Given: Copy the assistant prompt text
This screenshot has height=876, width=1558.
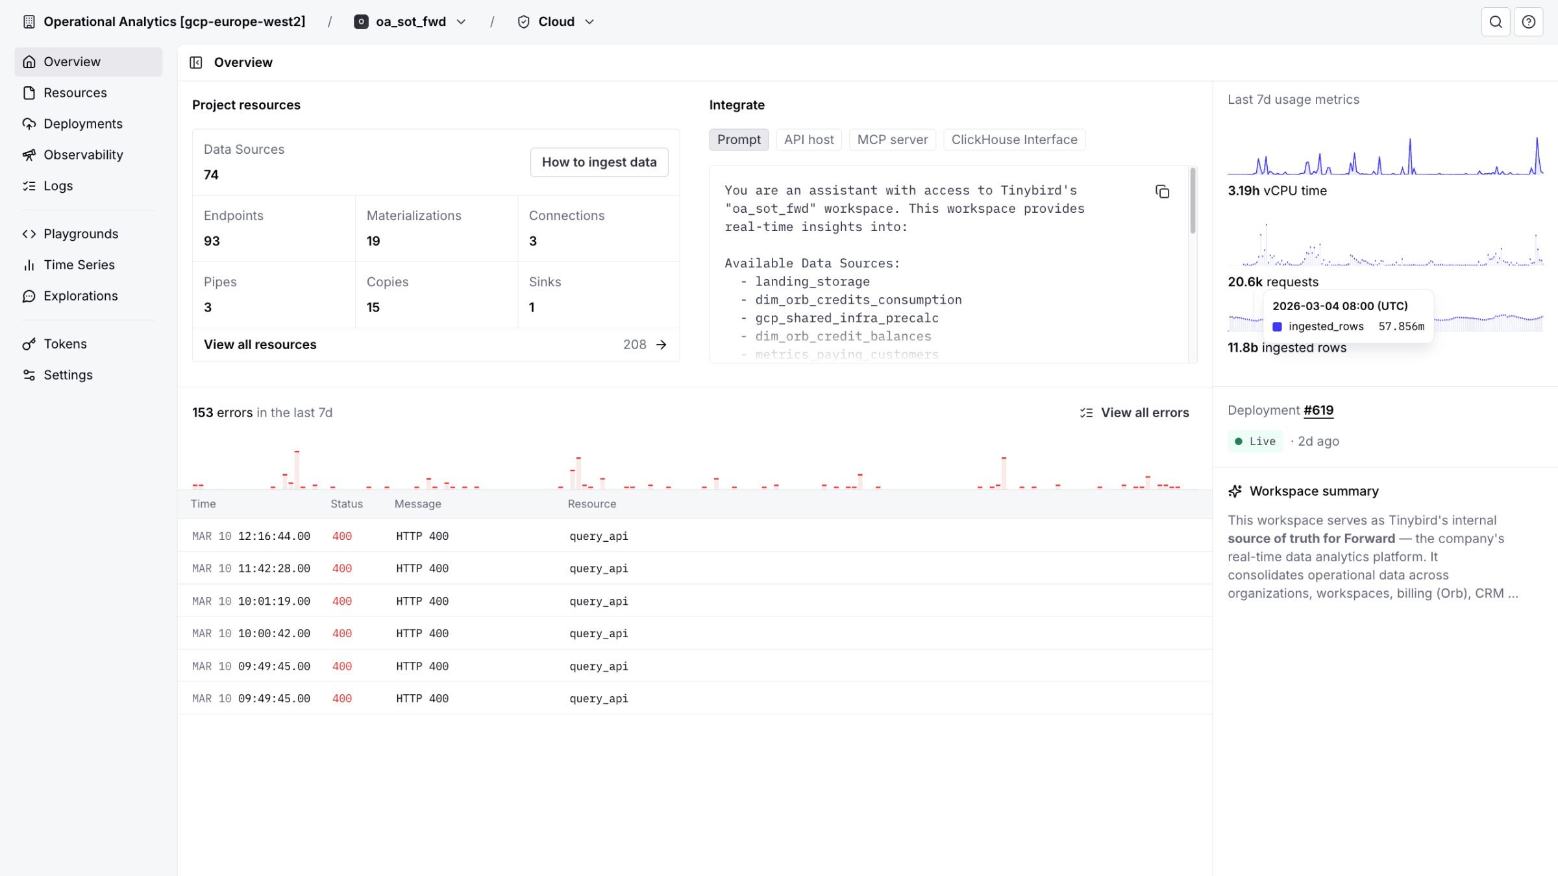Looking at the screenshot, I should 1162,191.
